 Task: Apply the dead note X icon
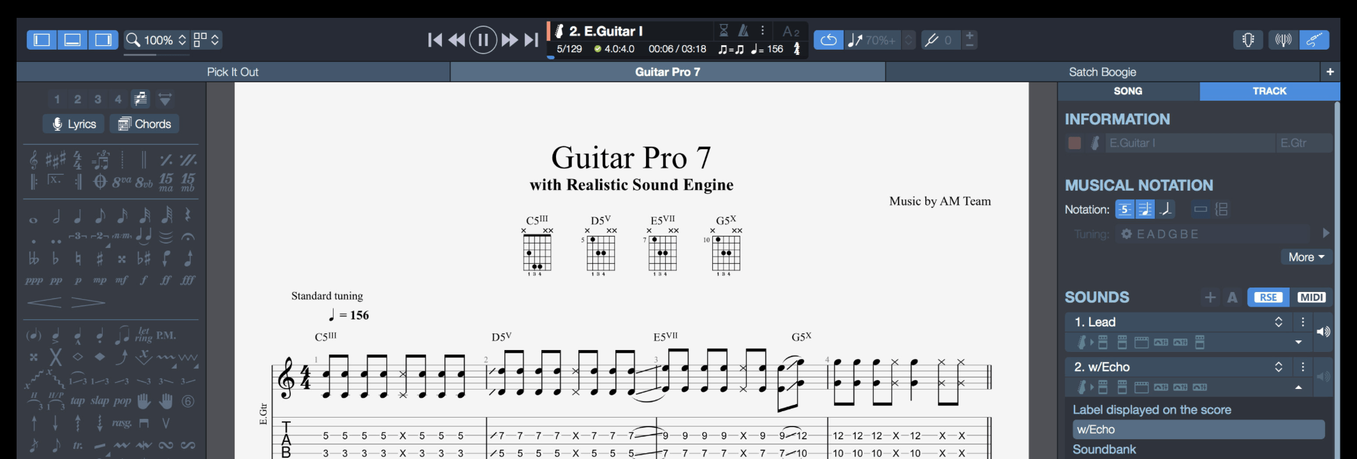(x=55, y=358)
